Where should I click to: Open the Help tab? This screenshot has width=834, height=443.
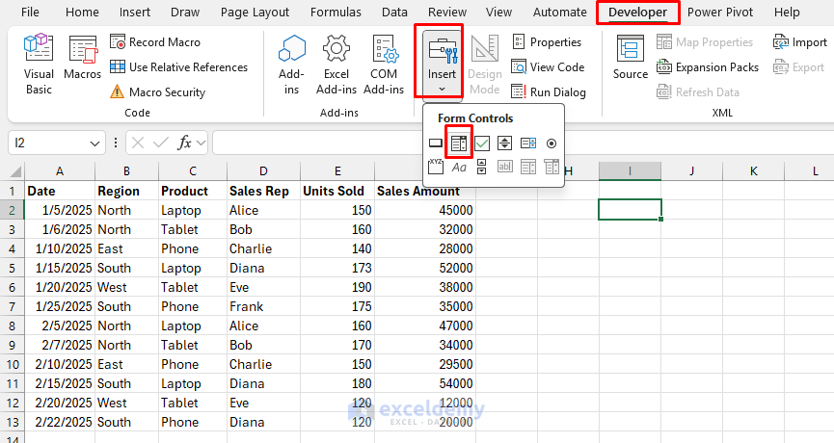click(787, 12)
